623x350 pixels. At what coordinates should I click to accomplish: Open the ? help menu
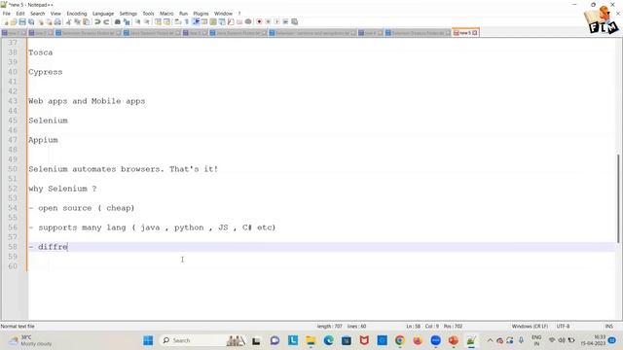tap(239, 14)
